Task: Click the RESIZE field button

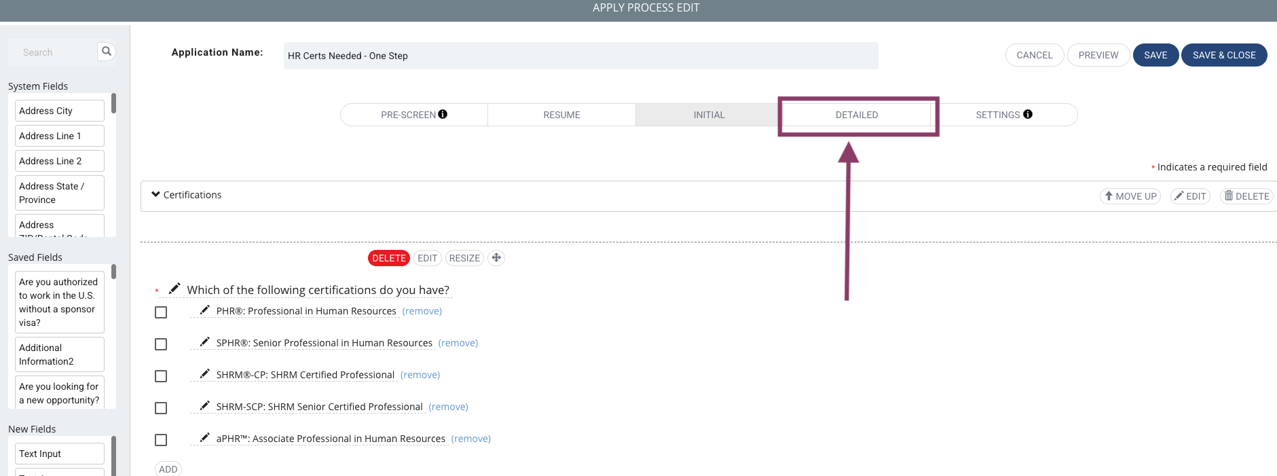Action: pos(464,258)
